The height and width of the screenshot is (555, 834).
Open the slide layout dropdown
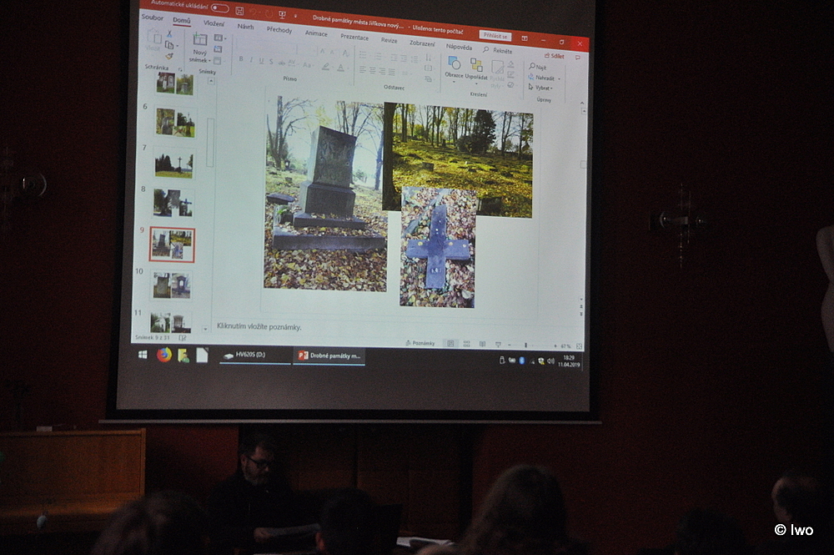pos(219,38)
